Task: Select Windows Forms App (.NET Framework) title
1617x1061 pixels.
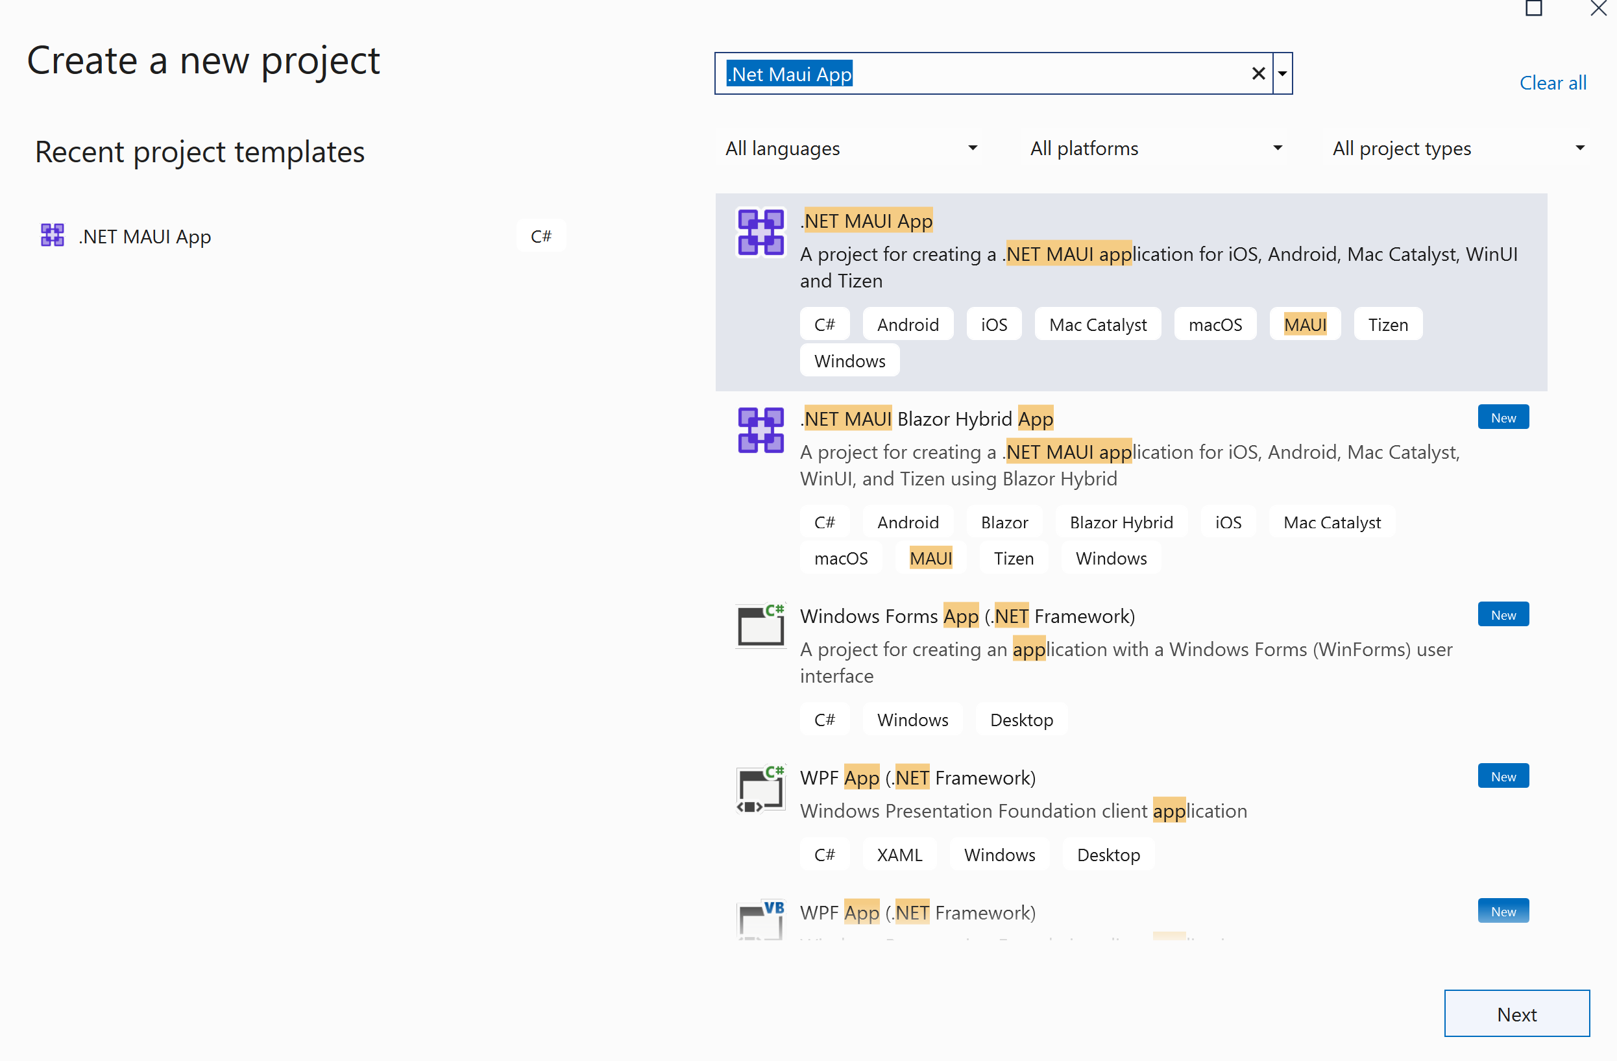Action: click(x=967, y=616)
